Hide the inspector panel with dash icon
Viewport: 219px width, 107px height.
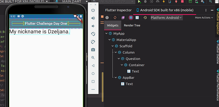point(212,10)
